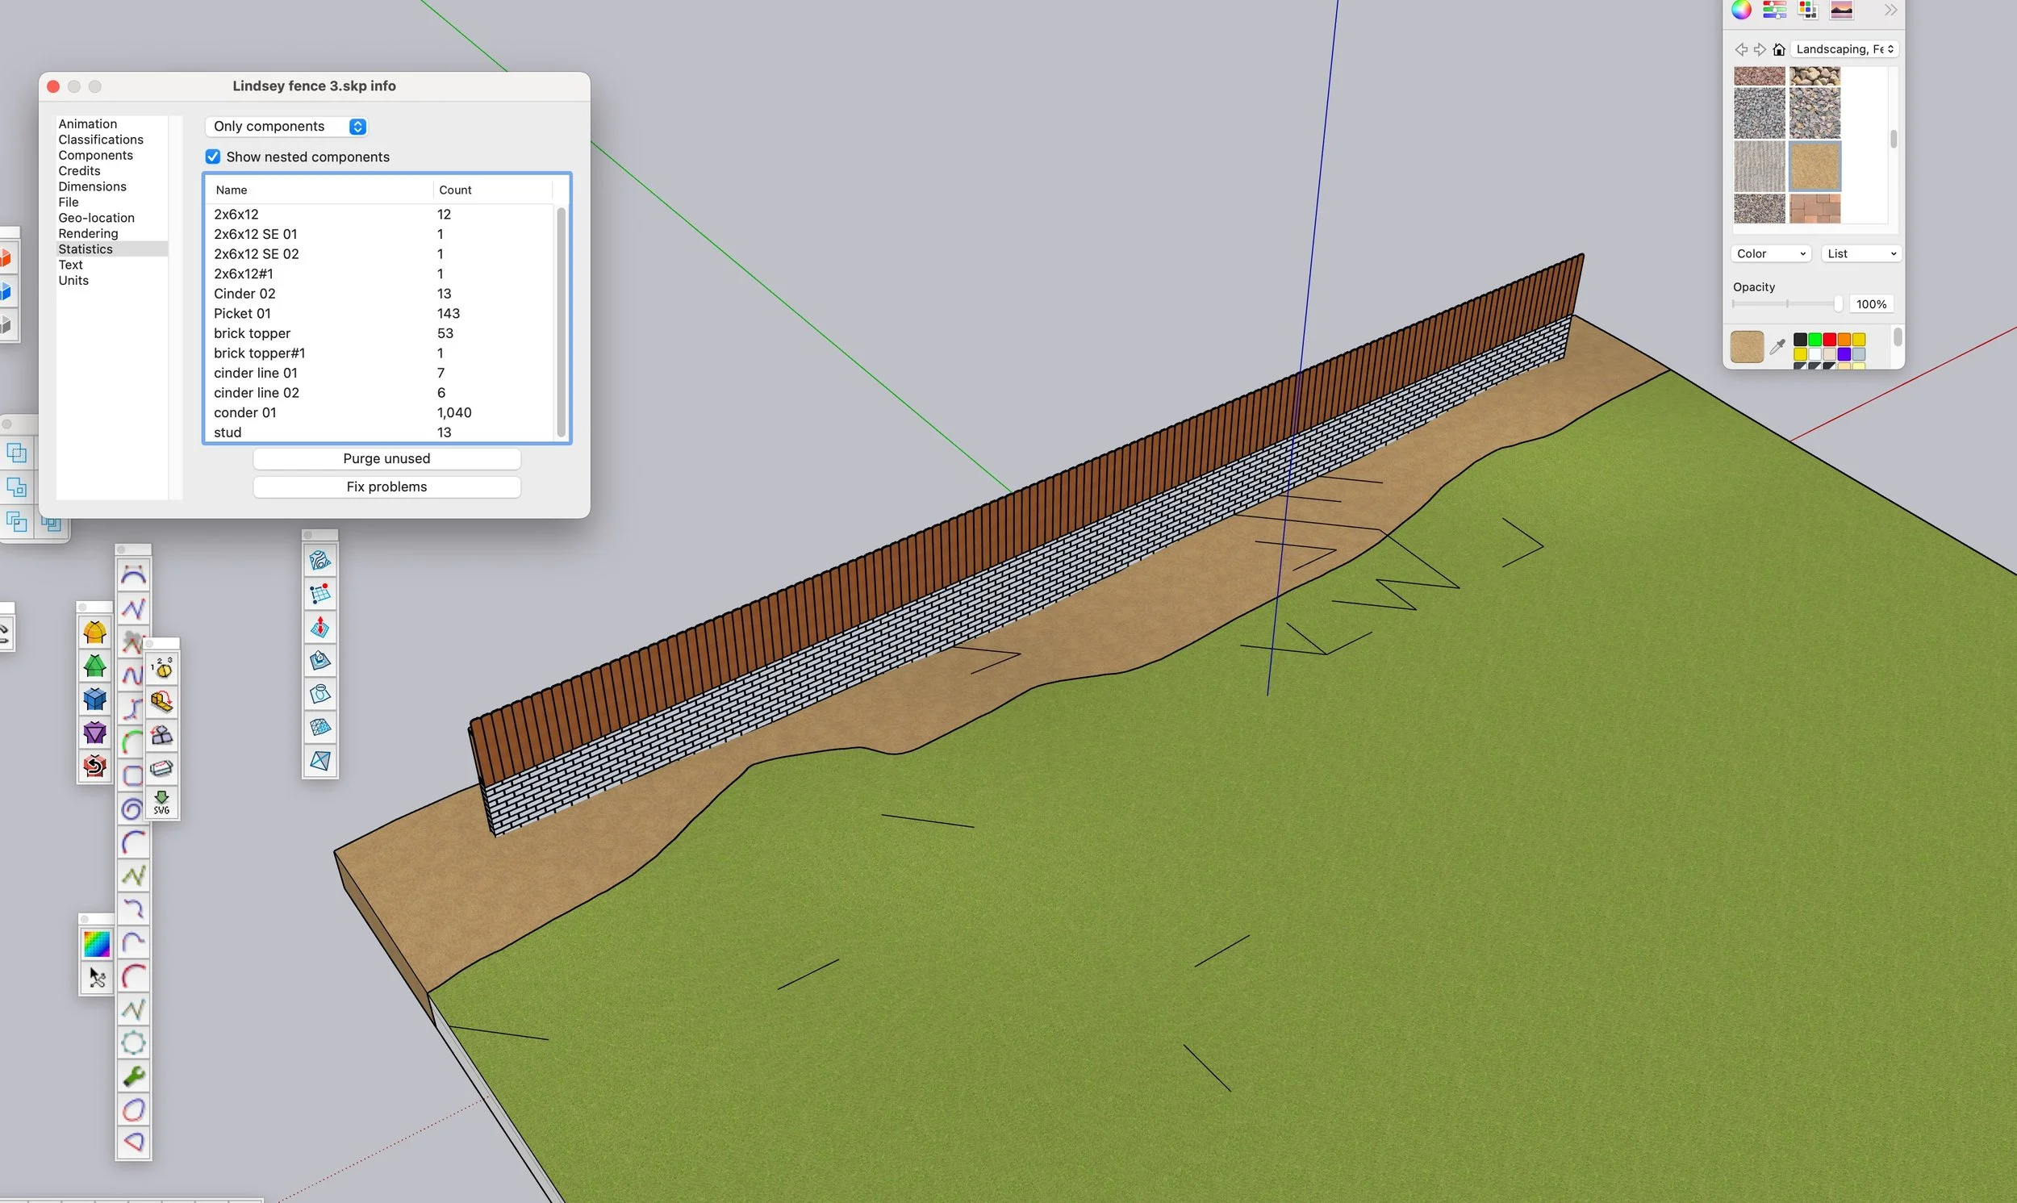Click the Fix problems button
Screen dimensions: 2017x1203
pos(386,487)
